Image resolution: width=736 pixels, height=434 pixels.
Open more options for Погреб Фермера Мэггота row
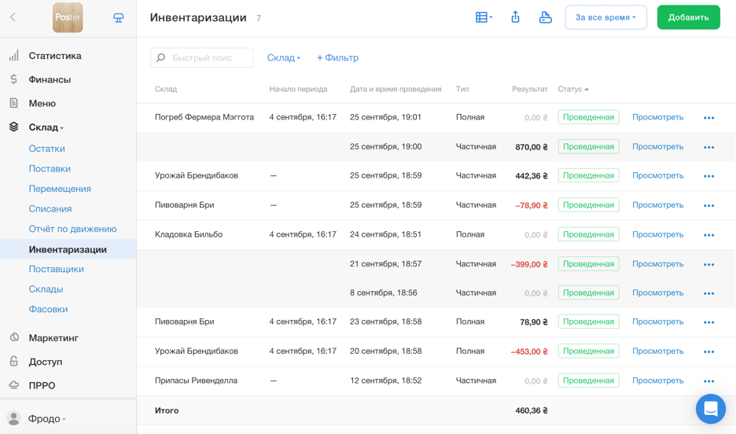(x=708, y=118)
